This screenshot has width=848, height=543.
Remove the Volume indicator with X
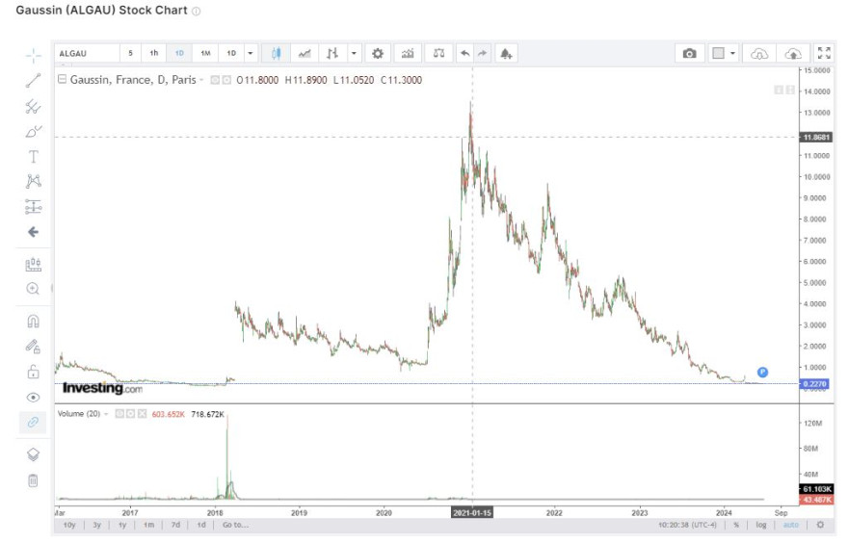point(142,414)
